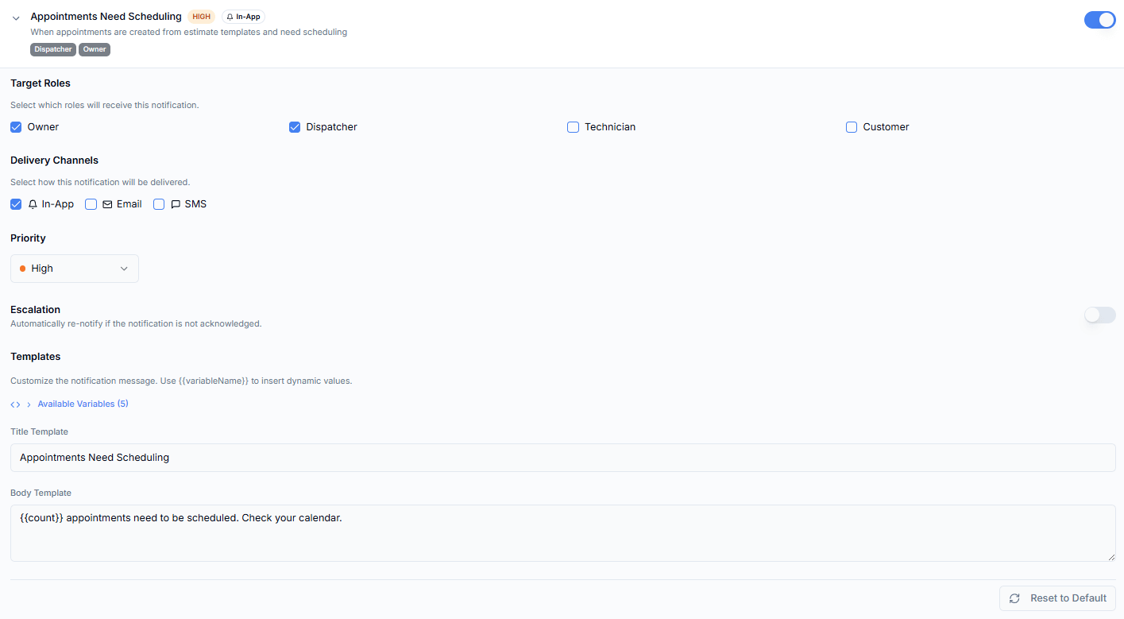1124x619 pixels.
Task: Click the Appointments Need Scheduling header title
Action: coord(106,16)
